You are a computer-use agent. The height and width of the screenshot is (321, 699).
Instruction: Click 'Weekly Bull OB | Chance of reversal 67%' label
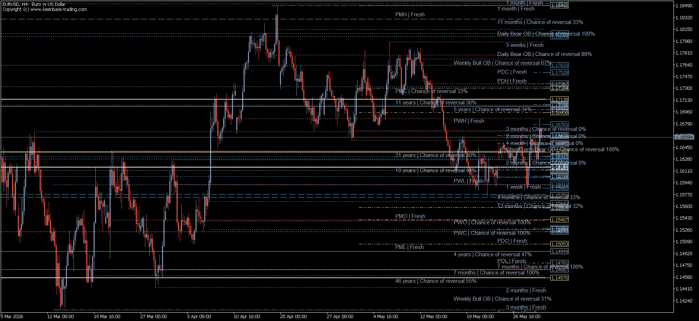pos(502,63)
